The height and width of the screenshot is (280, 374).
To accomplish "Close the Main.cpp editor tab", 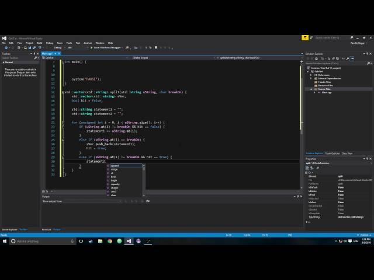I will coord(58,54).
